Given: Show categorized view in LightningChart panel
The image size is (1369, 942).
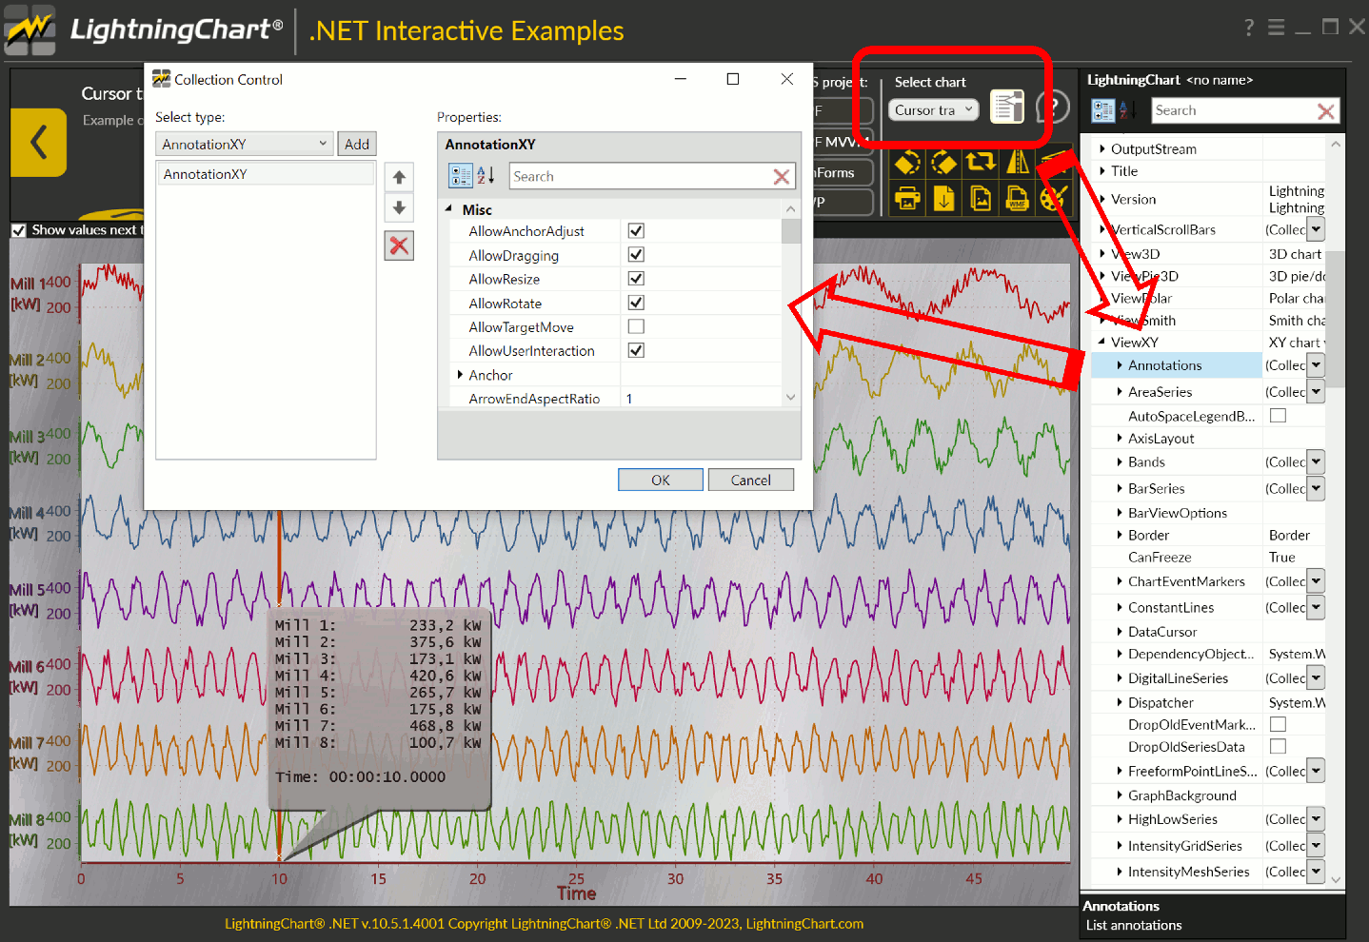Looking at the screenshot, I should tap(1103, 110).
